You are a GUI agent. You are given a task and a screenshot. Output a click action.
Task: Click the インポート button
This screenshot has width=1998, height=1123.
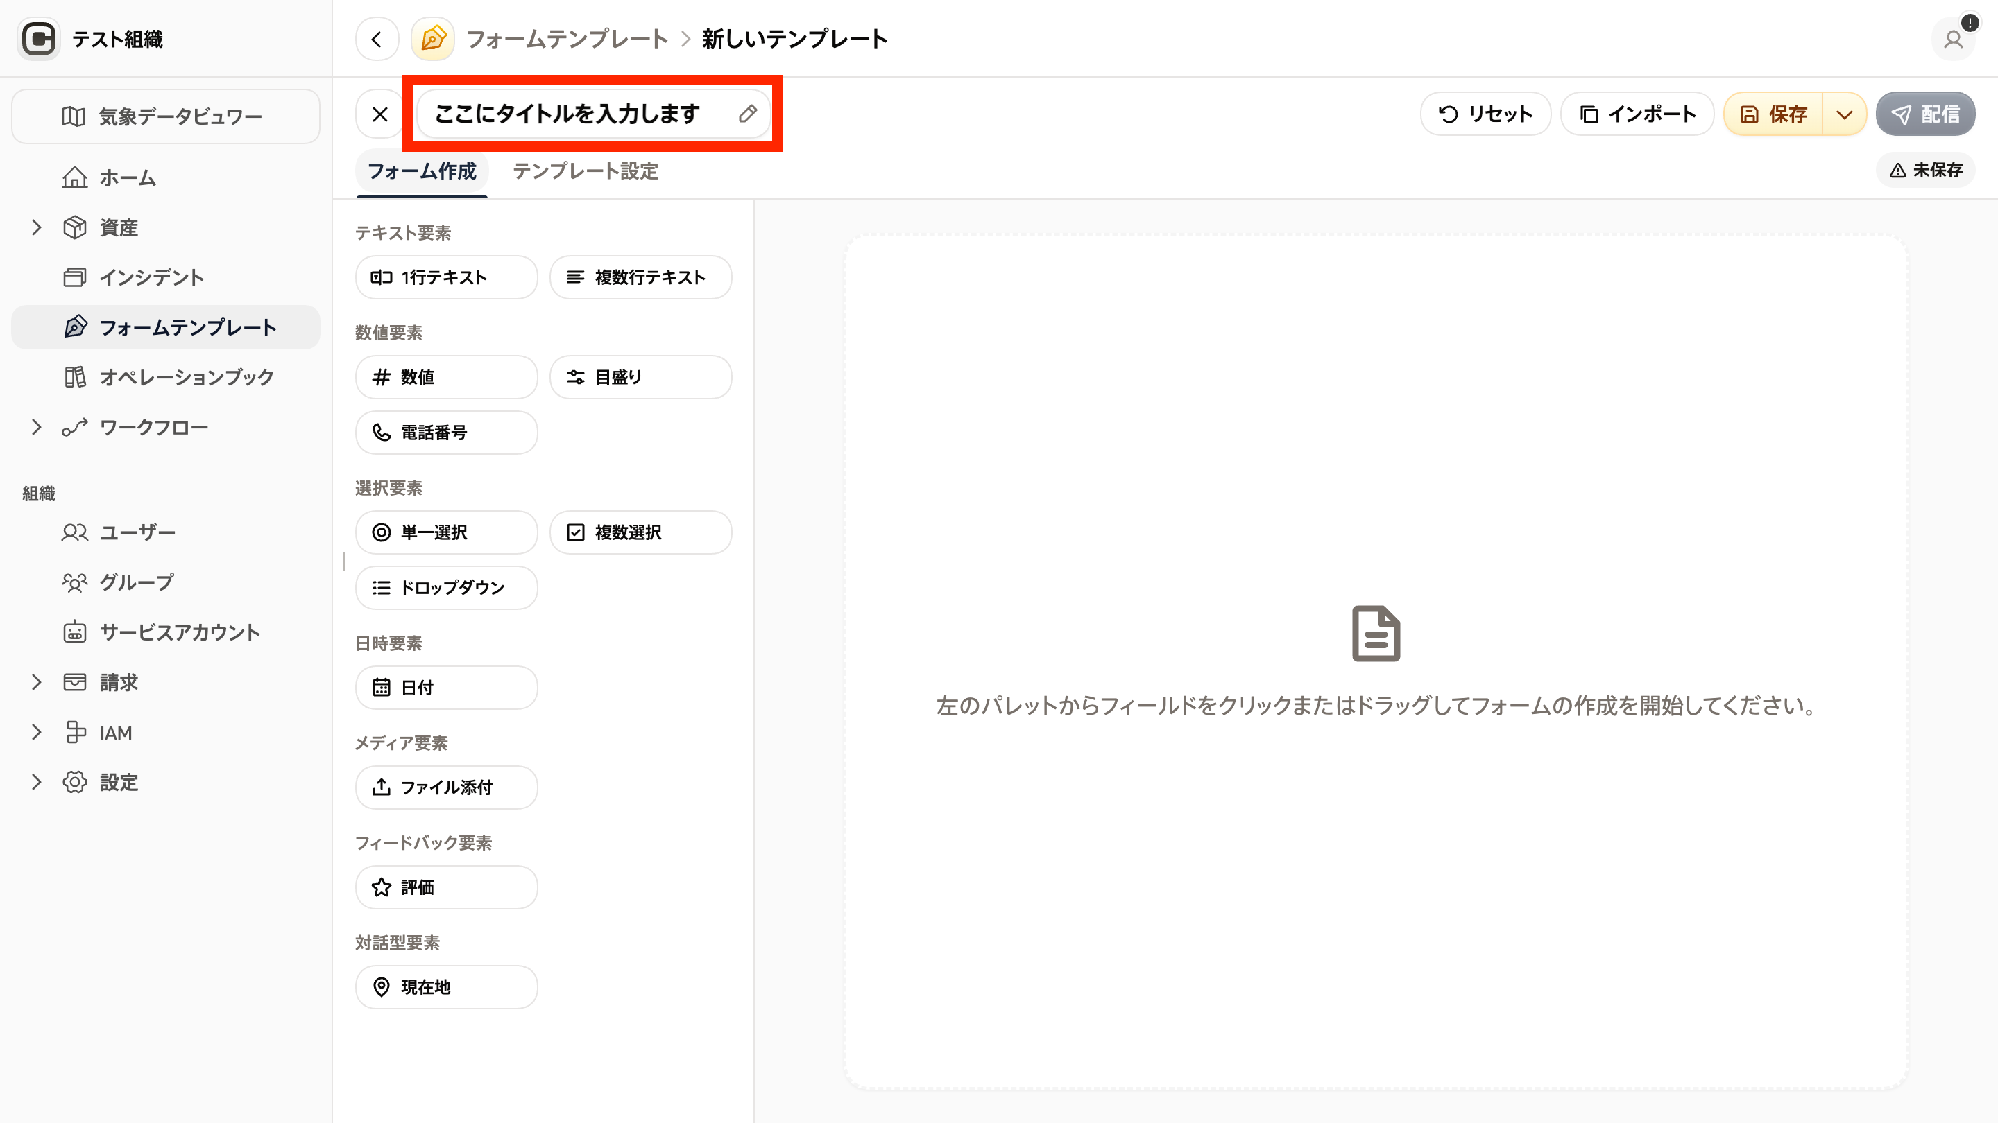pos(1637,114)
